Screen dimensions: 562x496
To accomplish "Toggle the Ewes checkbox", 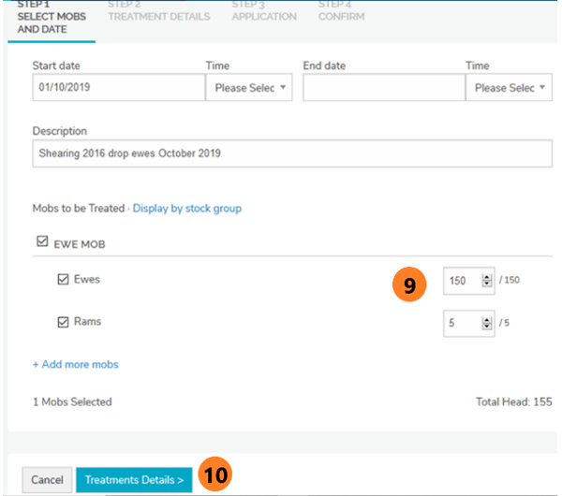I will (64, 279).
